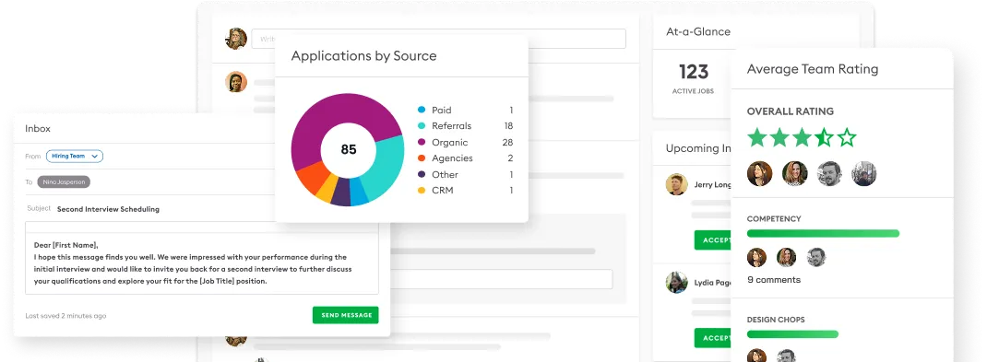Open the Hiring Team sender dropdown
987x362 pixels.
click(75, 156)
